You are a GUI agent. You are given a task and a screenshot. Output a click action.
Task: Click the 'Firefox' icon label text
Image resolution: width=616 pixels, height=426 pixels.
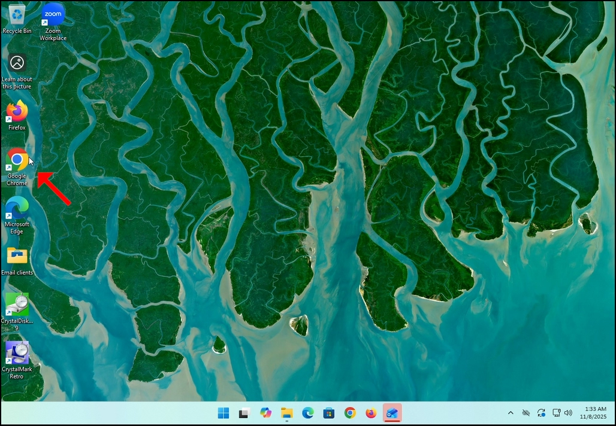click(x=17, y=127)
